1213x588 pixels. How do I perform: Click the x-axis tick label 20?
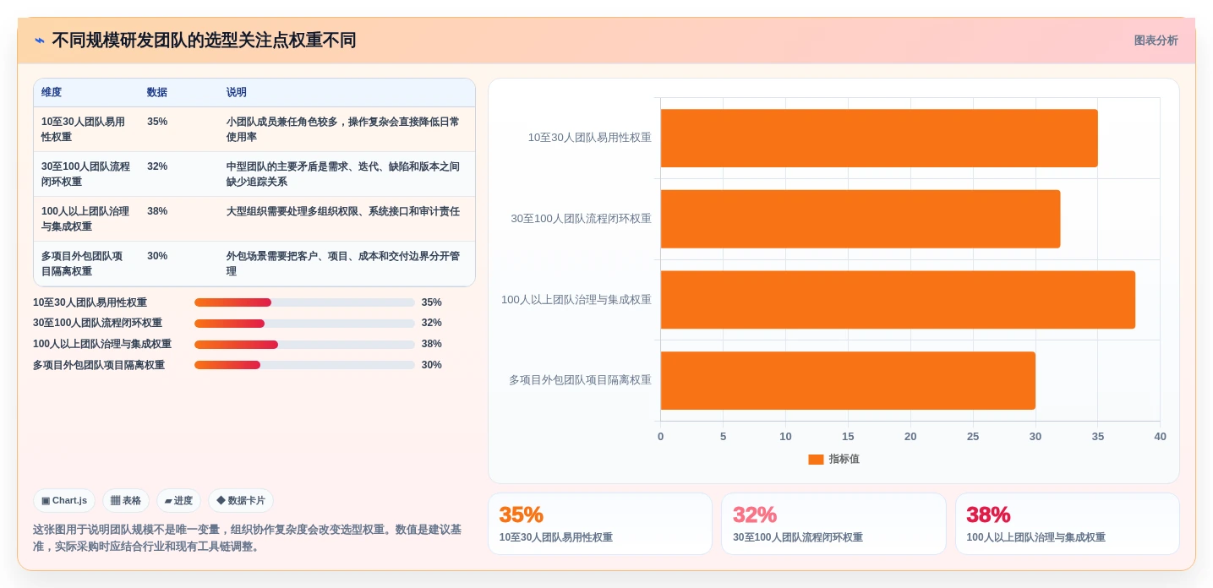coord(910,437)
